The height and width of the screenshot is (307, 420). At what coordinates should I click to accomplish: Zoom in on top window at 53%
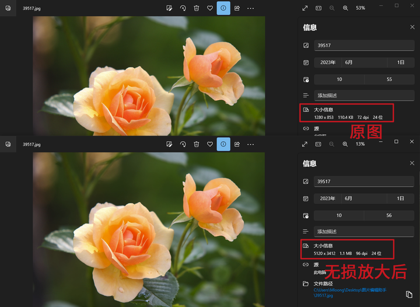pyautogui.click(x=345, y=8)
